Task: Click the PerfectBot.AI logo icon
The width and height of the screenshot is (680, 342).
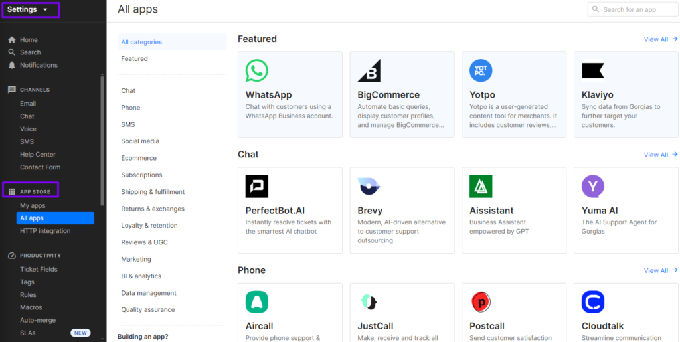Action: (257, 187)
